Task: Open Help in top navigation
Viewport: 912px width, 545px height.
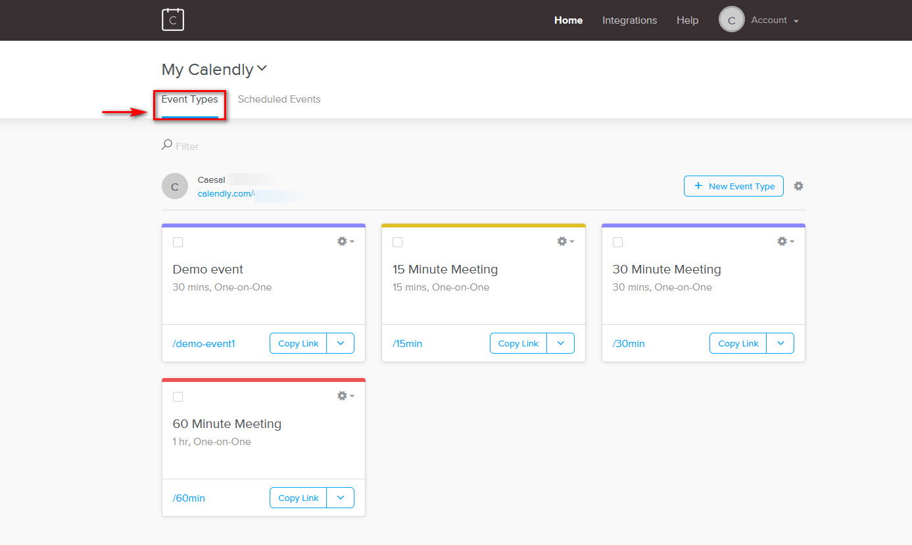Action: [687, 20]
